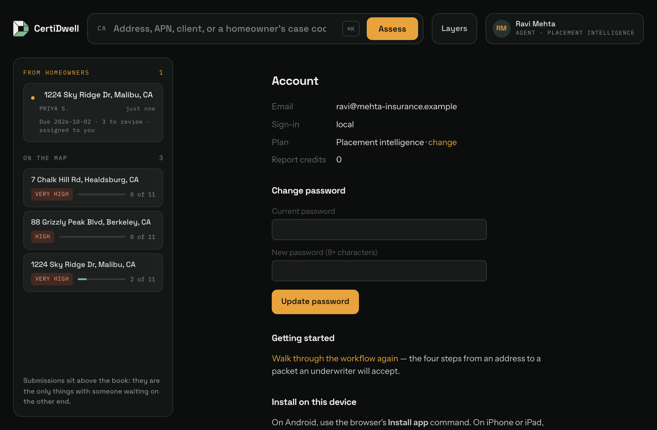Click the just now timestamp
657x430 pixels.
(x=140, y=109)
